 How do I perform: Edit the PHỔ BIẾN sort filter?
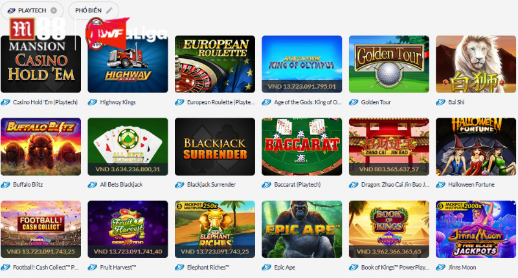[109, 10]
